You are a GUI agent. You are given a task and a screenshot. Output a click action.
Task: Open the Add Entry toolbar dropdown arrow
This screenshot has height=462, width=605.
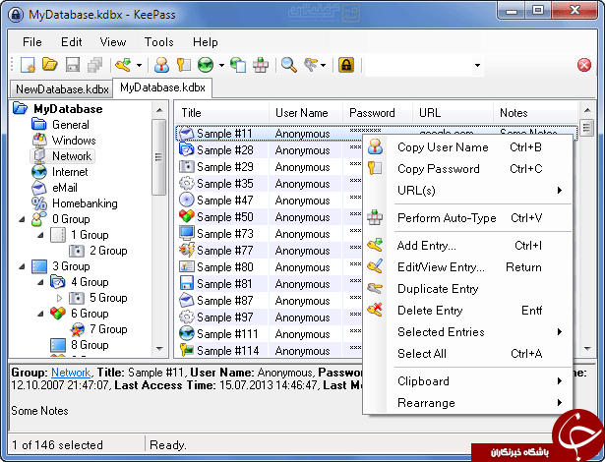tap(139, 65)
